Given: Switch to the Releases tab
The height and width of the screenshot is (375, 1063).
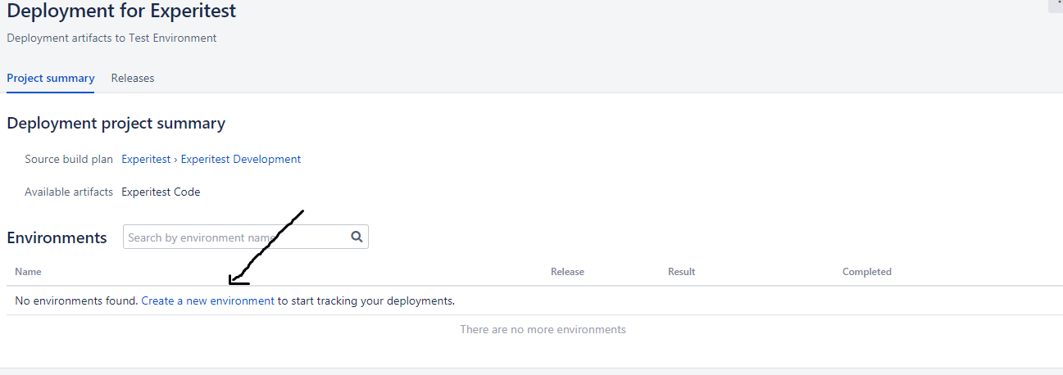Looking at the screenshot, I should 133,79.
